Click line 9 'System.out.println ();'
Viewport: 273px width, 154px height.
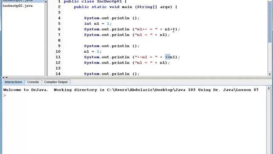112,46
